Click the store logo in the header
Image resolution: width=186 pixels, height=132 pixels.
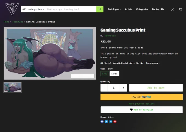[x=12, y=9]
